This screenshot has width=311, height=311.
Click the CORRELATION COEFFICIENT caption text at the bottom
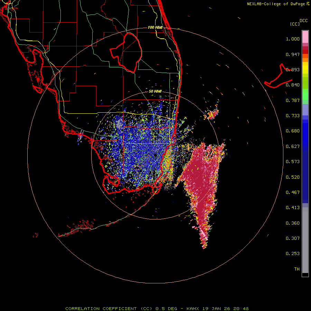(x=157, y=309)
